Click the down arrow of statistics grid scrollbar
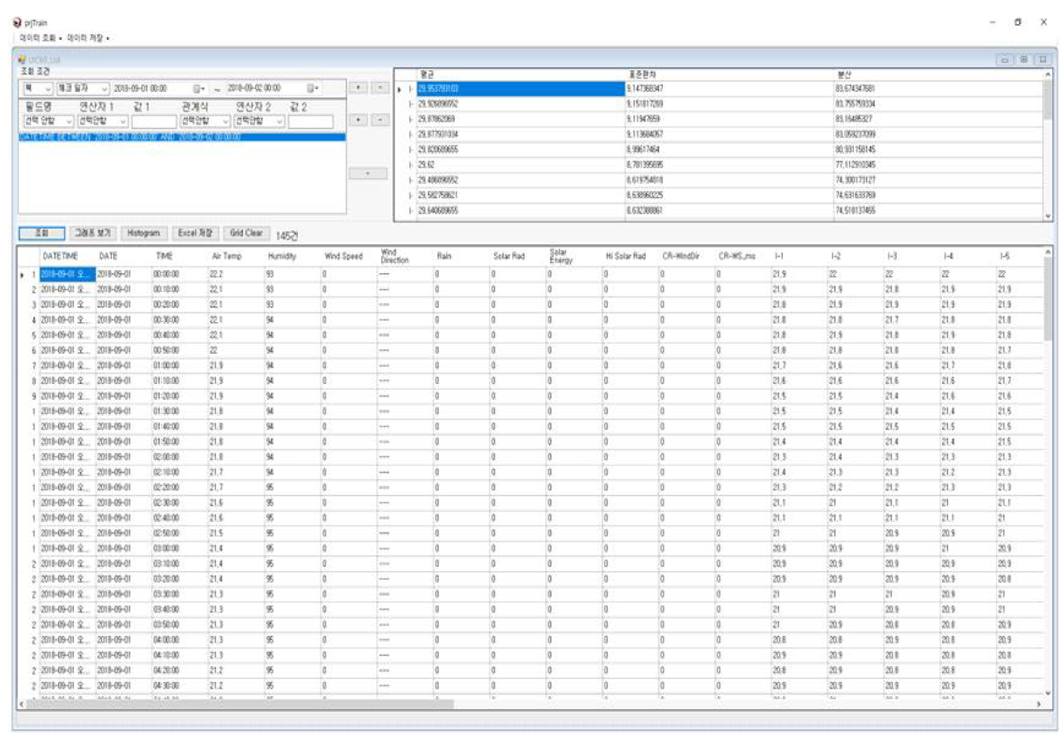Image resolution: width=1059 pixels, height=749 pixels. pos(1048,216)
